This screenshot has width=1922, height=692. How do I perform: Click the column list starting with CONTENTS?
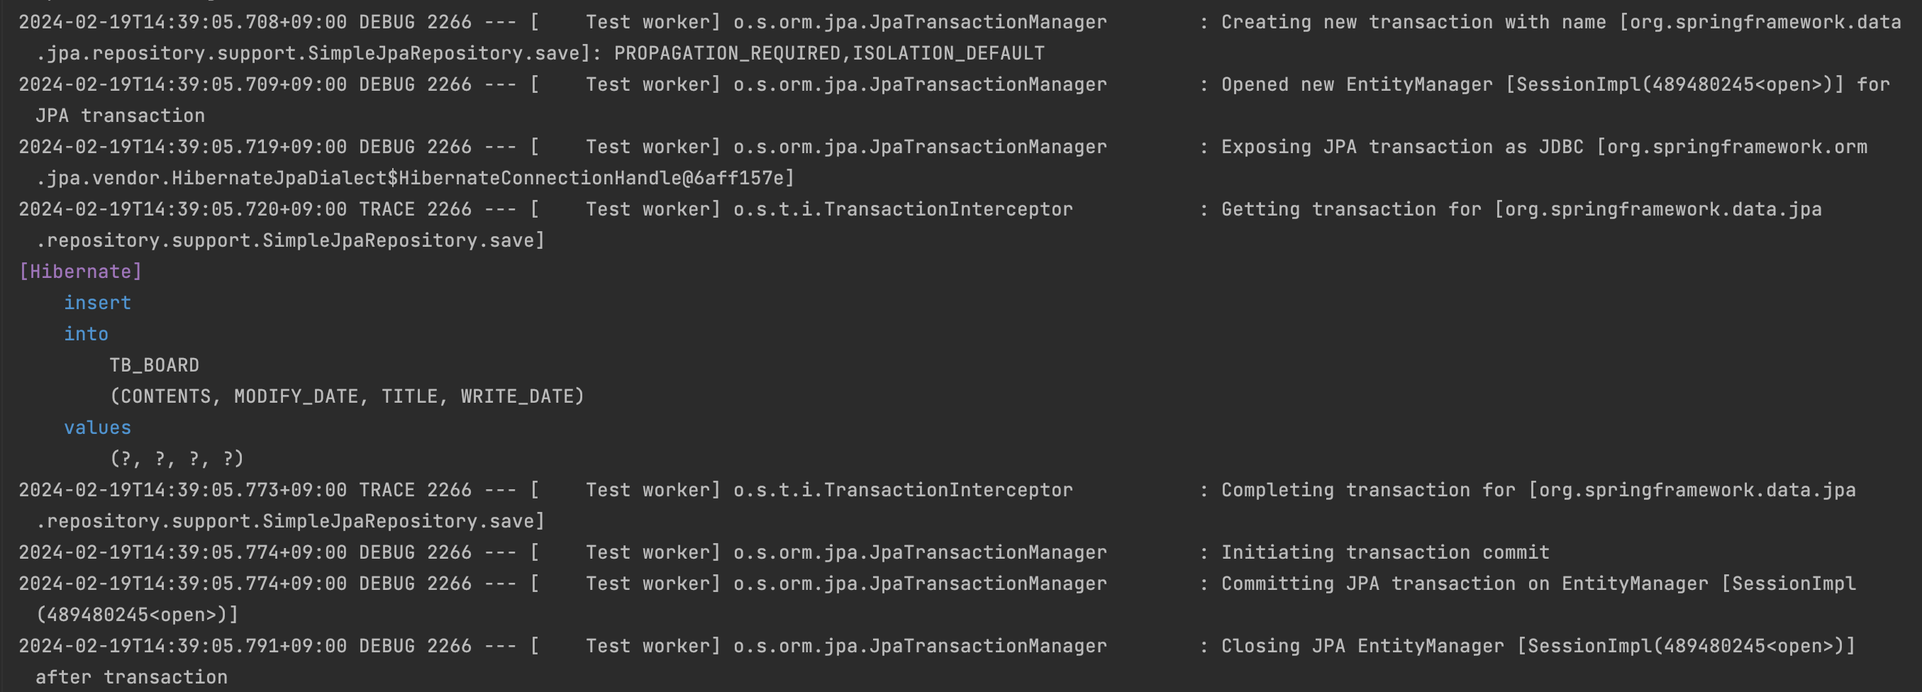click(347, 397)
